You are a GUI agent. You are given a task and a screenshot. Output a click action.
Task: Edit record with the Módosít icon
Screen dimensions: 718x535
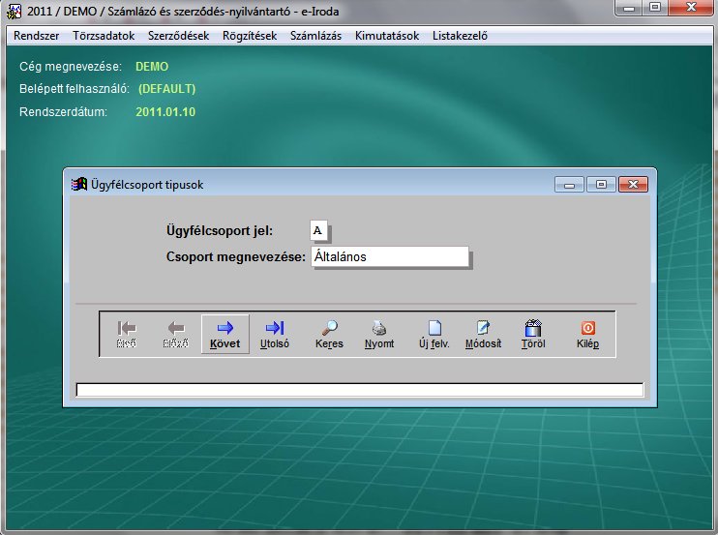[x=484, y=334]
